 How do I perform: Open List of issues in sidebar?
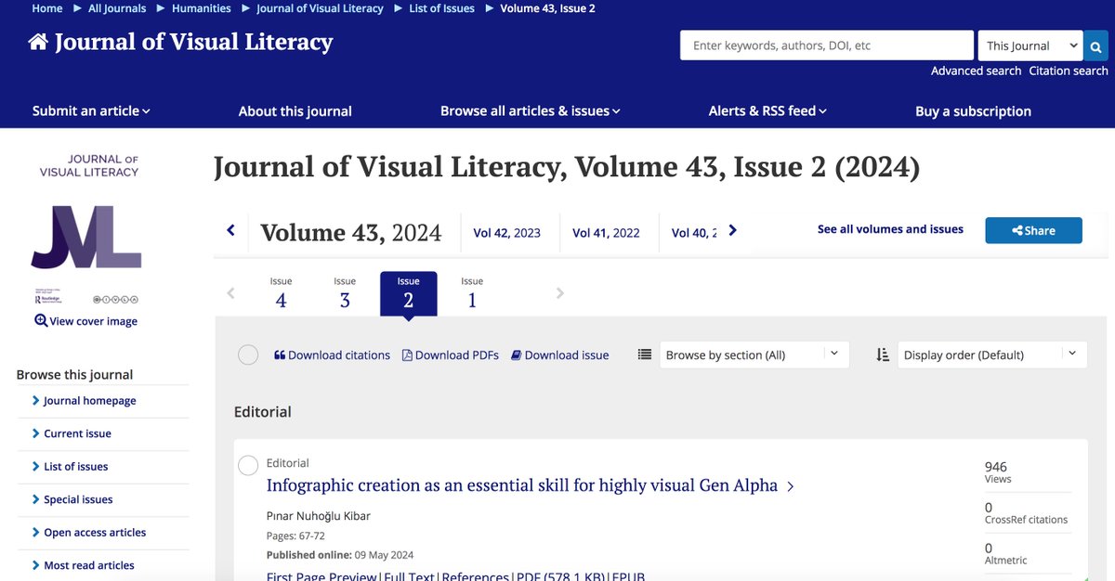[x=75, y=467]
